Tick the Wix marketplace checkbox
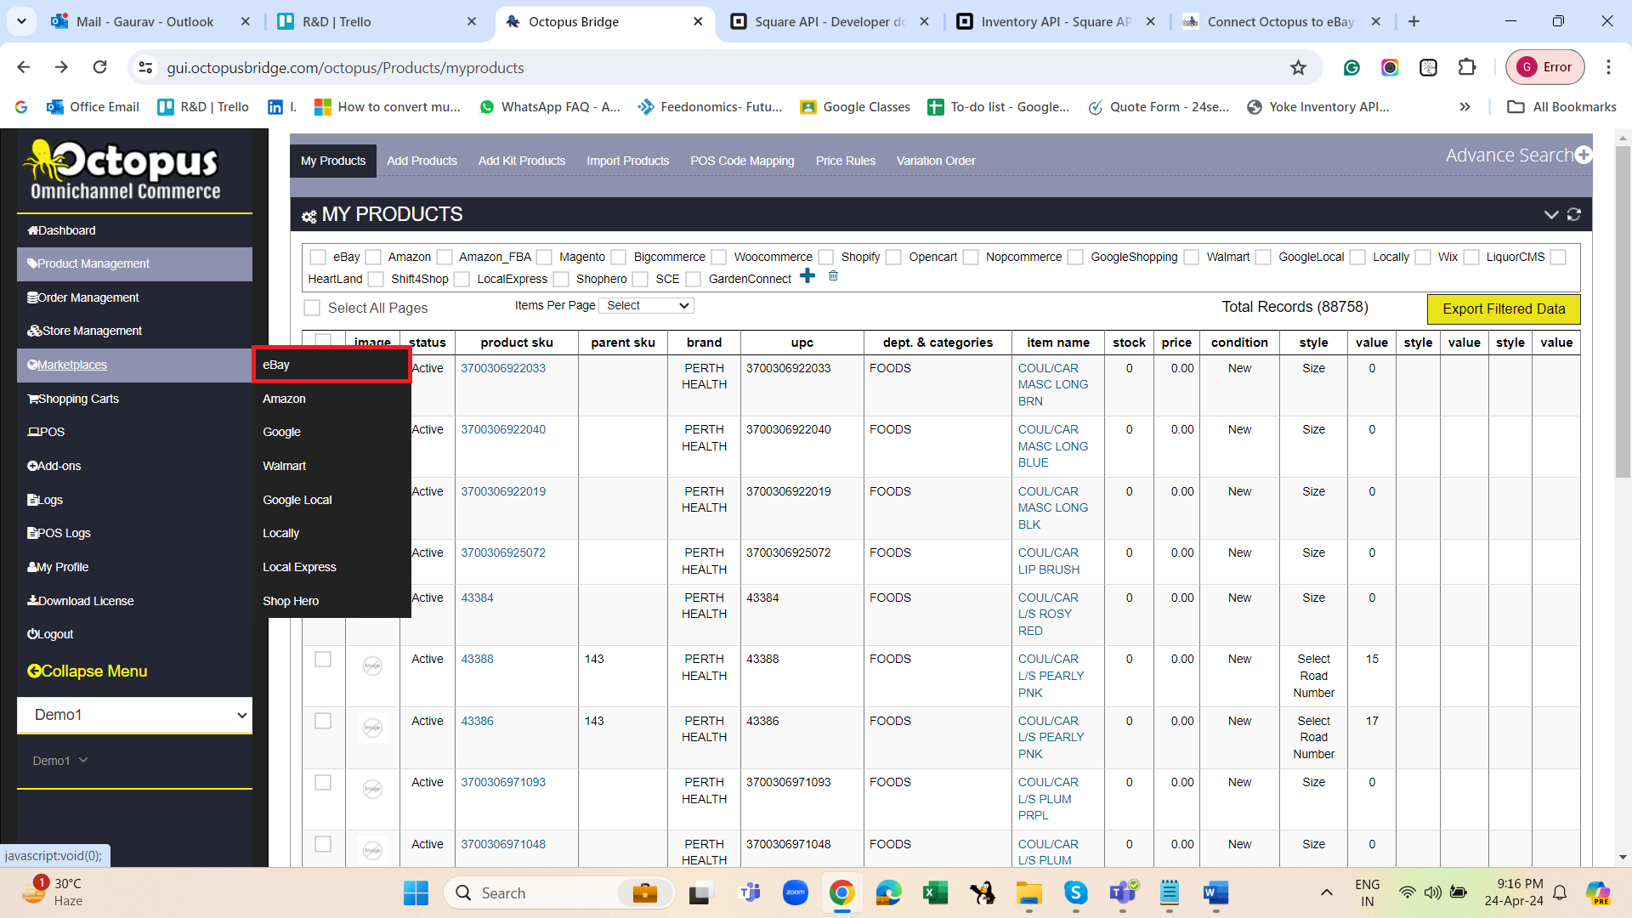 click(x=1423, y=258)
